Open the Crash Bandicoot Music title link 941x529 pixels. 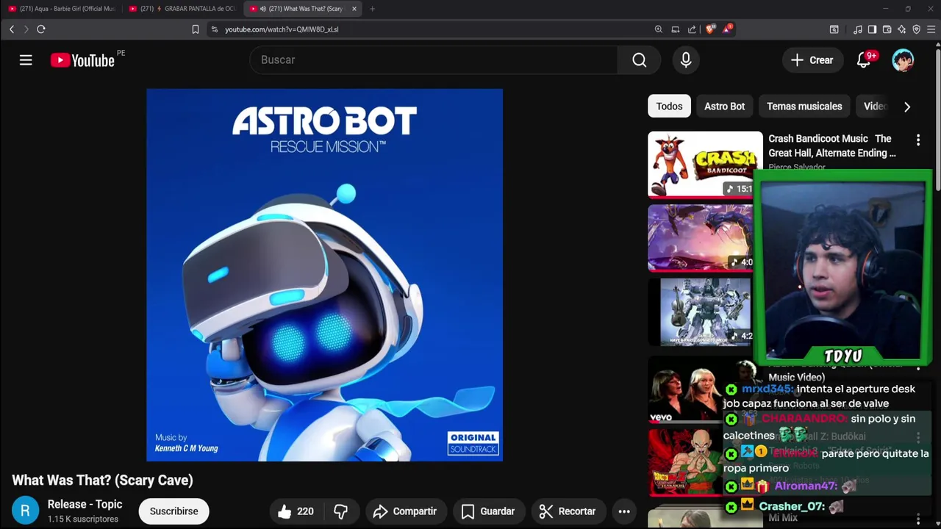[832, 145]
